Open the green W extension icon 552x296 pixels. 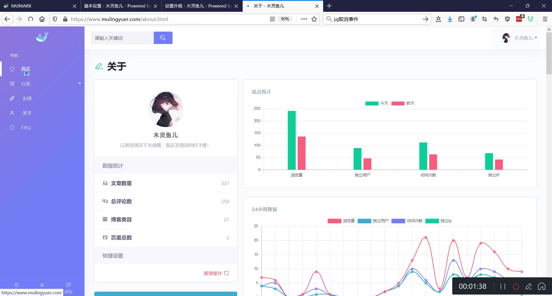[x=530, y=19]
